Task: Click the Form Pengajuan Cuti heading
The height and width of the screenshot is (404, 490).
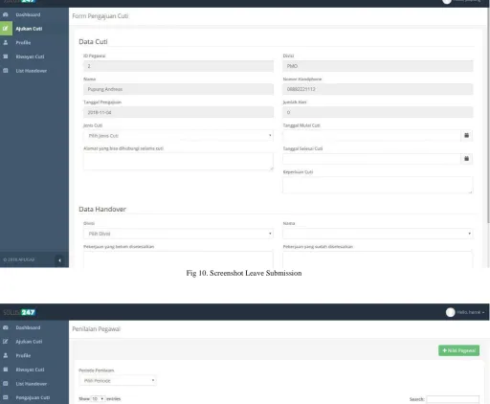Action: click(100, 16)
